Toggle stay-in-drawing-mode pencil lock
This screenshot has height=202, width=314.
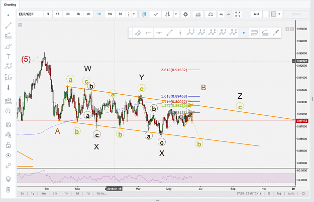click(8, 135)
